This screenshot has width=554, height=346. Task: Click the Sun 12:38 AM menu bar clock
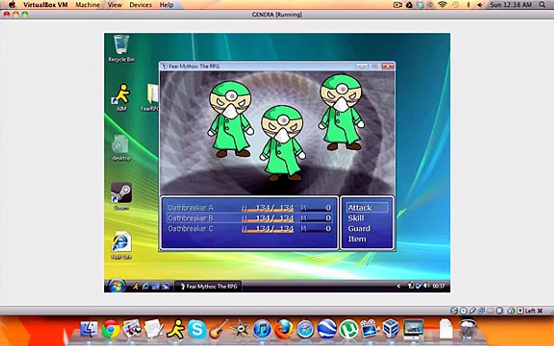click(x=511, y=5)
